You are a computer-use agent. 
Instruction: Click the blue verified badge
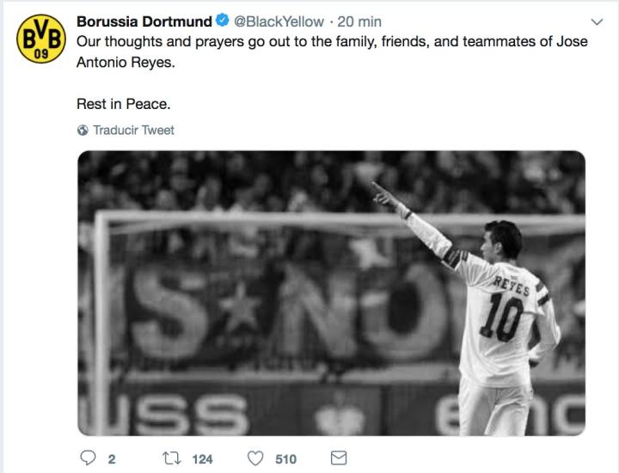coord(222,21)
